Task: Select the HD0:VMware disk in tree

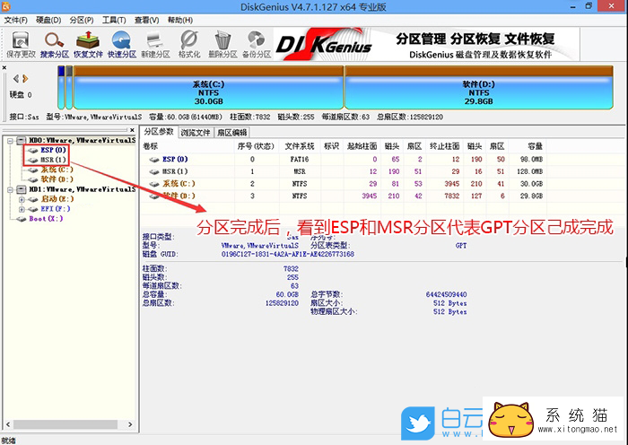Action: click(82, 140)
